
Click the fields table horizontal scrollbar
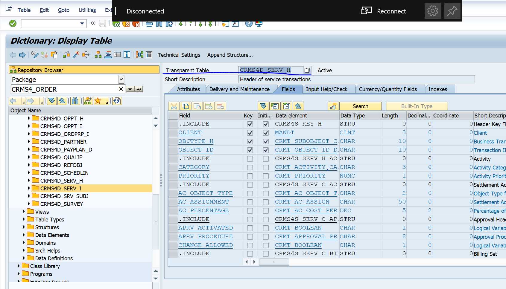[x=274, y=262]
